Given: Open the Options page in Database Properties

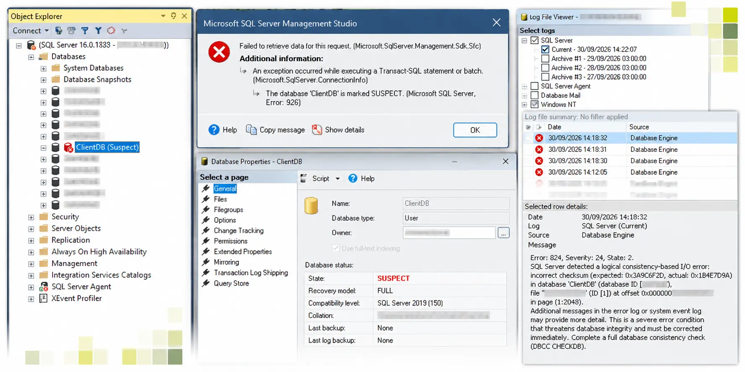Looking at the screenshot, I should pos(225,220).
